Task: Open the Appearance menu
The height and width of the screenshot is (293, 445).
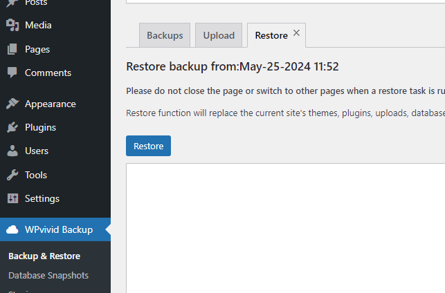Action: tap(50, 104)
